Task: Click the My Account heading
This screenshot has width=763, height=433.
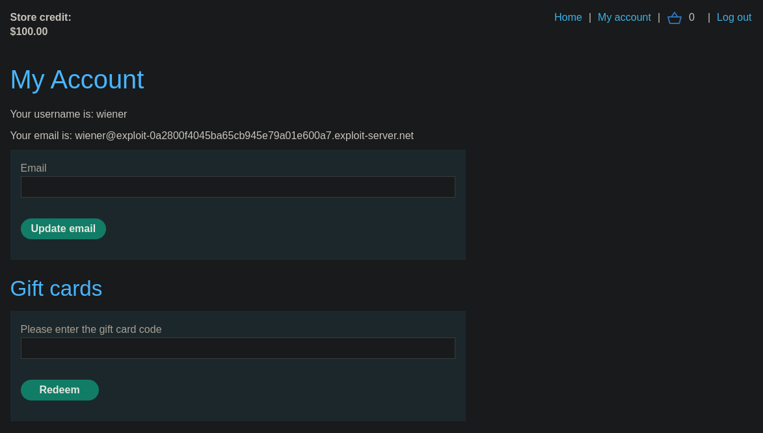Action: pos(77,79)
